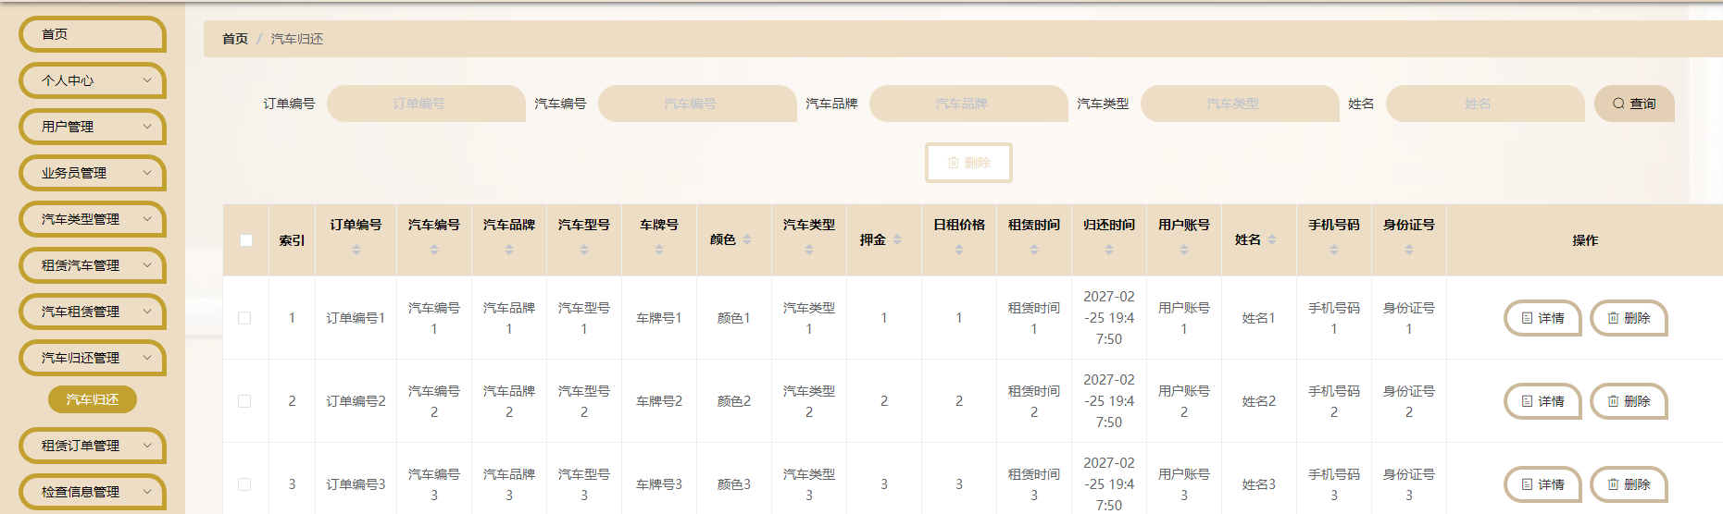Click cell 姓名3

coord(1259,484)
